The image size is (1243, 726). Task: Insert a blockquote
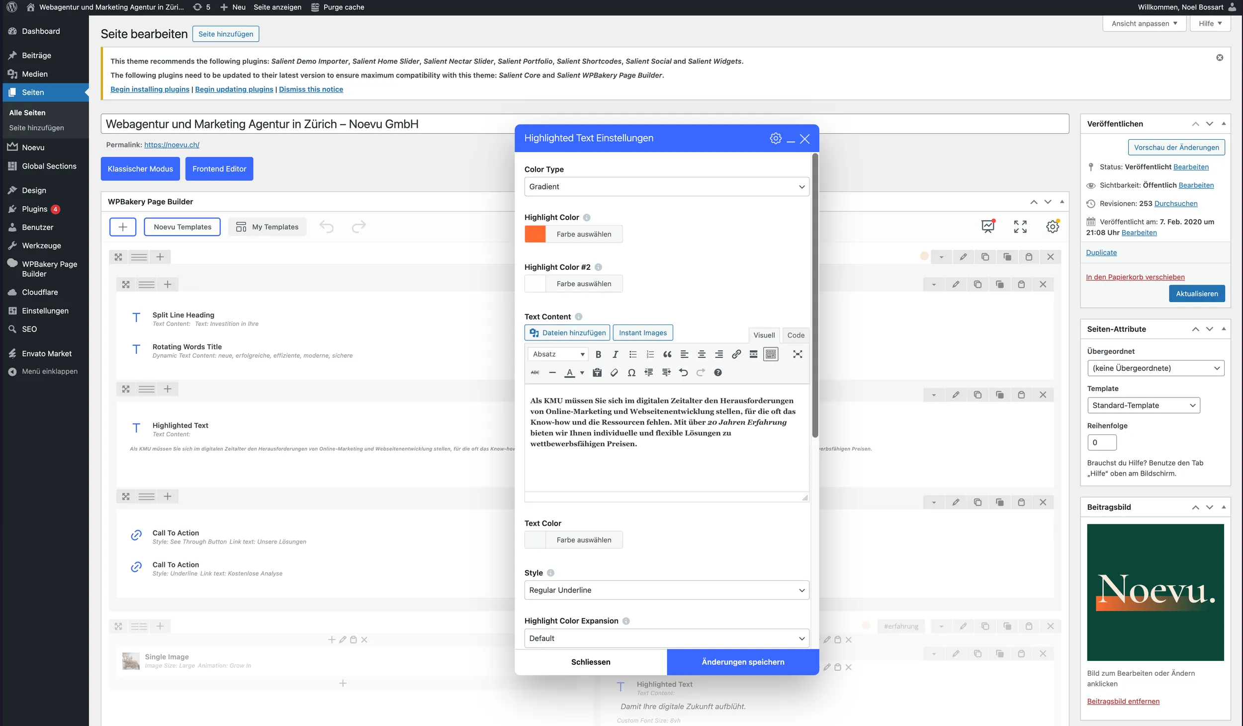(667, 354)
